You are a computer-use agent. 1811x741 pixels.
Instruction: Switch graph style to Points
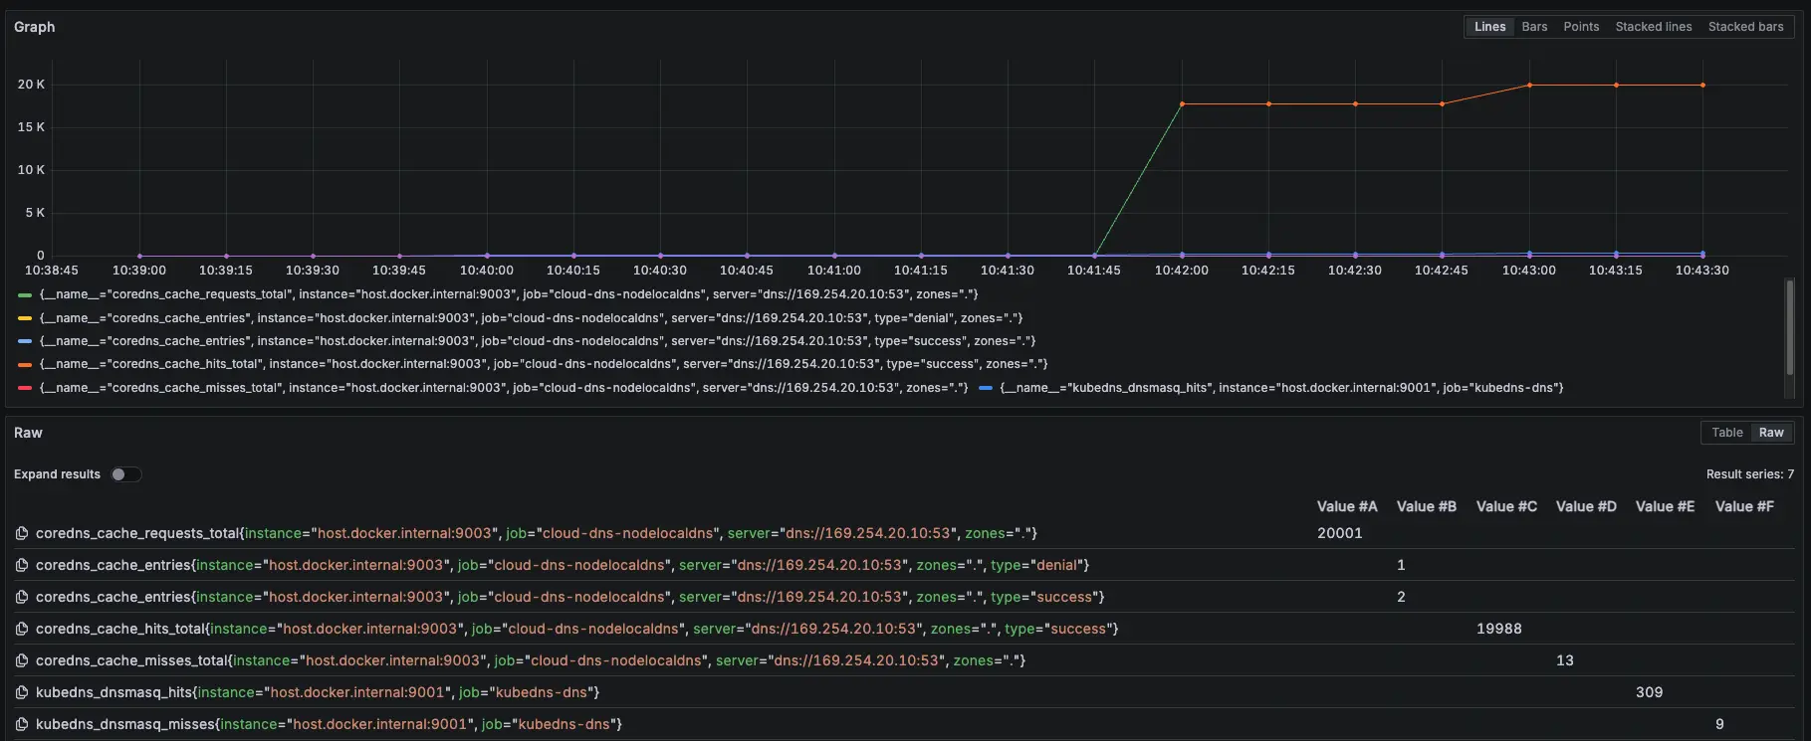1581,27
